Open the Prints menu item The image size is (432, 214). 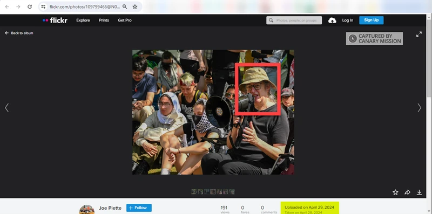(104, 20)
